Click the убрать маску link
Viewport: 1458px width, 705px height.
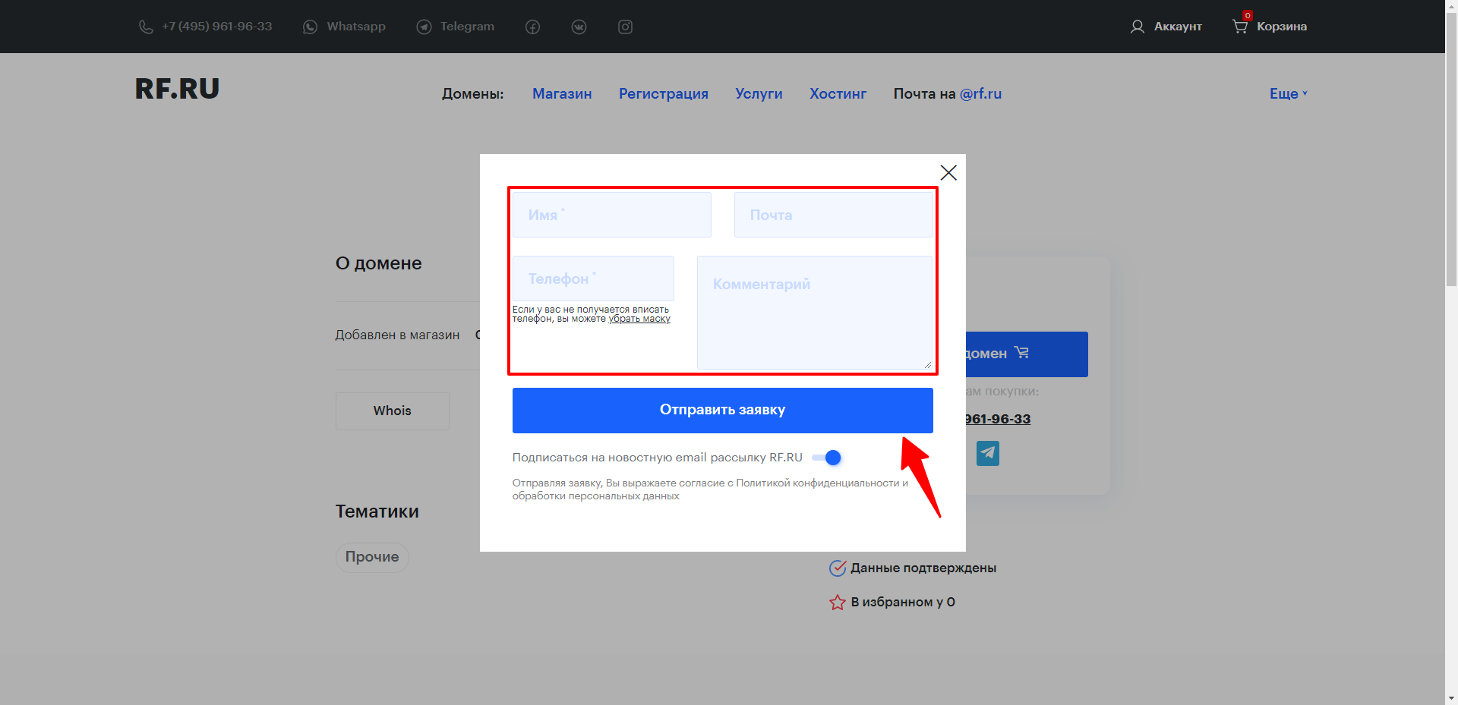639,319
